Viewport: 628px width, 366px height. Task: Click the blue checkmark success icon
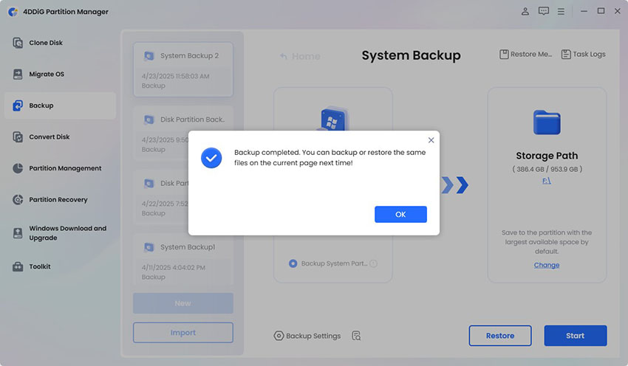click(211, 158)
